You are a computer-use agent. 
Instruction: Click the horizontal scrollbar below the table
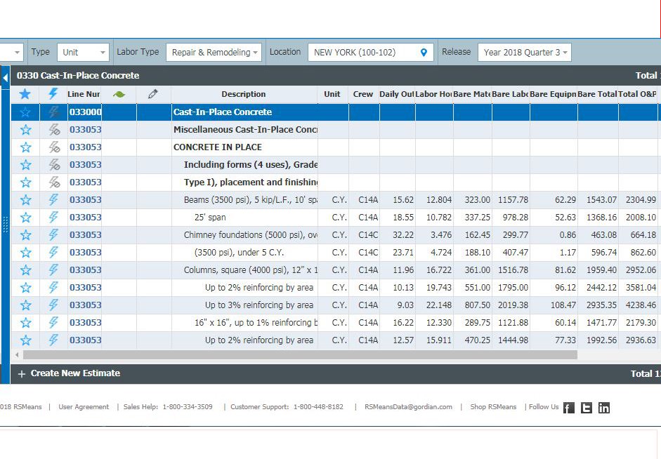tap(295, 355)
